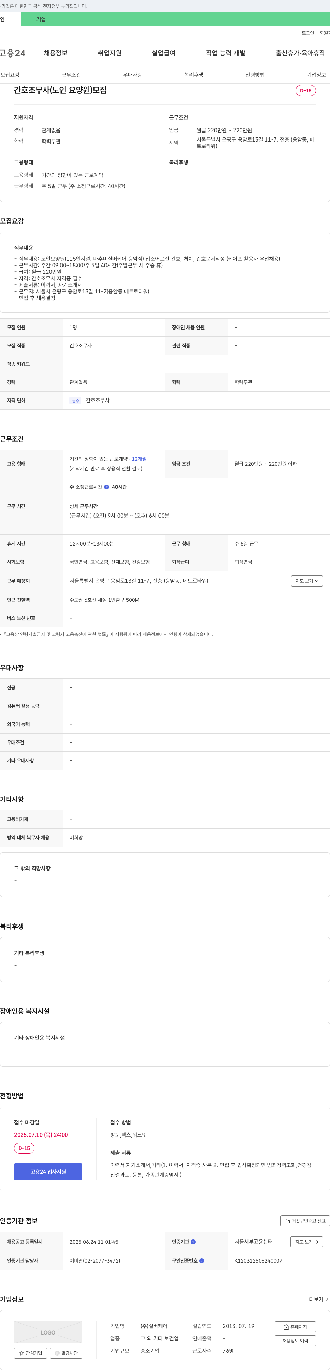Click the certification number K120312506240007
The height and width of the screenshot is (1370, 330).
click(258, 1260)
